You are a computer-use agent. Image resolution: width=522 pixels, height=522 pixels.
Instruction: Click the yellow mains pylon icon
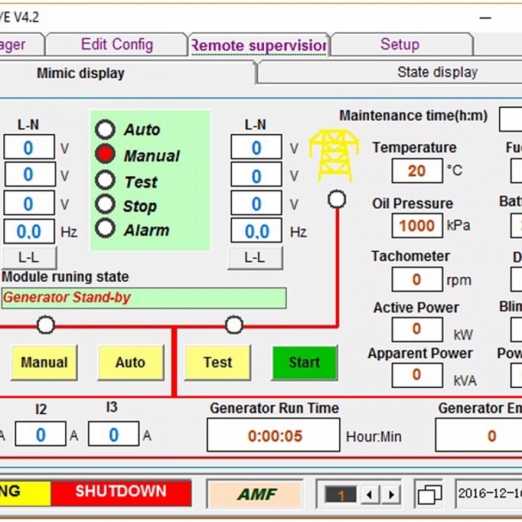coord(334,156)
